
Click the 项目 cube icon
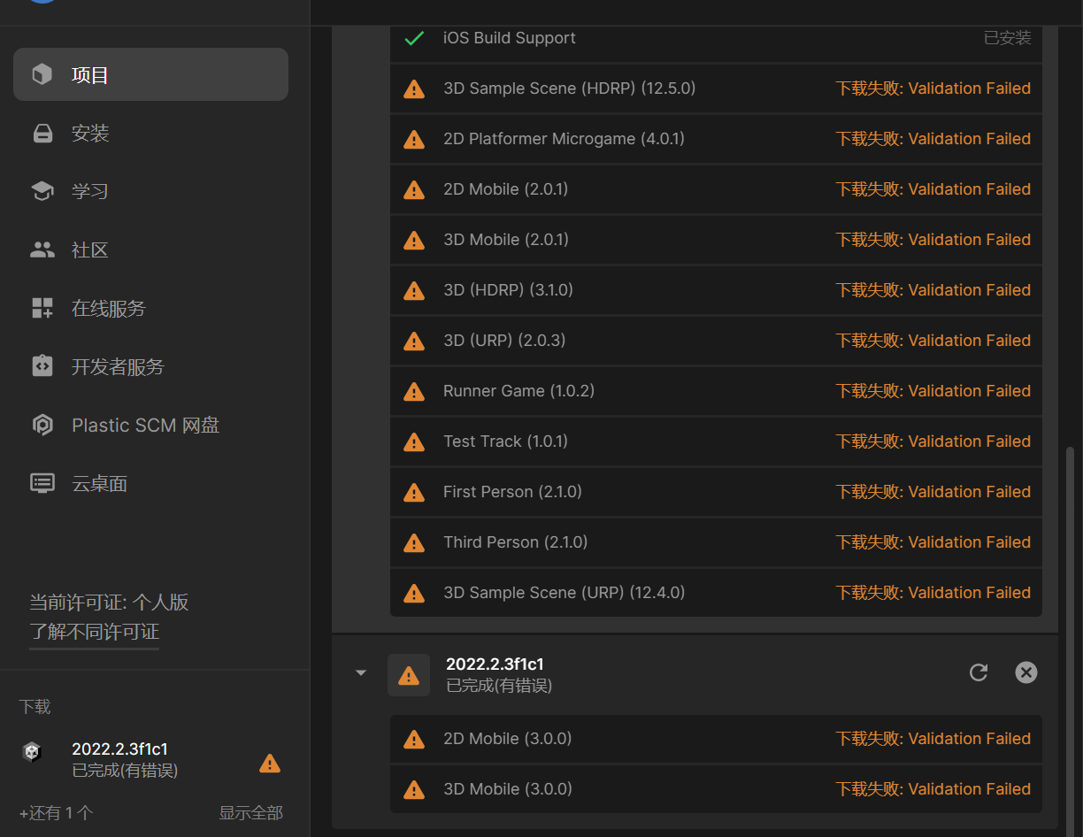coord(42,74)
